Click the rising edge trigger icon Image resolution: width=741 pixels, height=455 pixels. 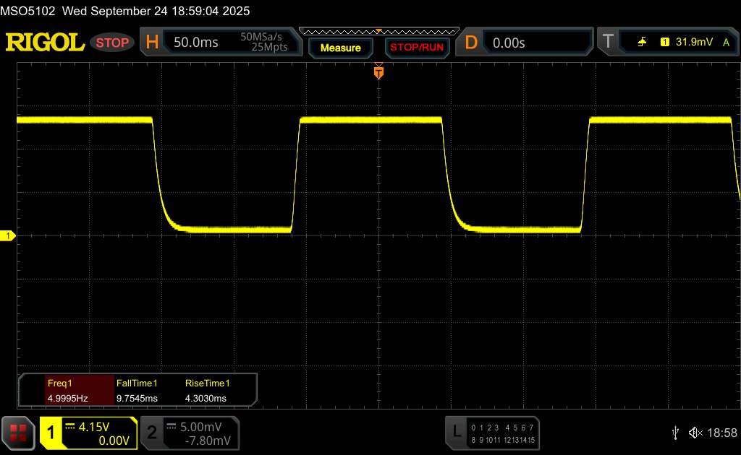pos(642,43)
